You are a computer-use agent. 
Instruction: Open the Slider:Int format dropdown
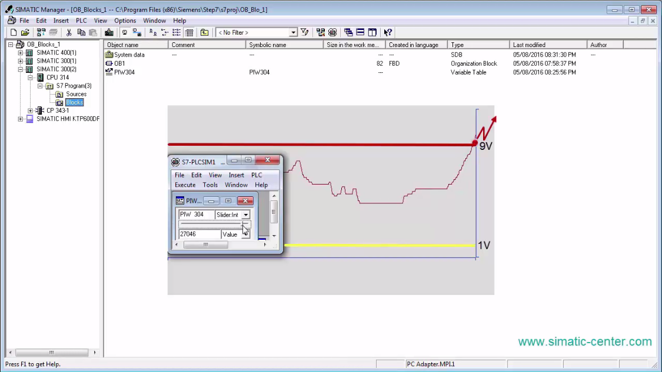(x=246, y=215)
